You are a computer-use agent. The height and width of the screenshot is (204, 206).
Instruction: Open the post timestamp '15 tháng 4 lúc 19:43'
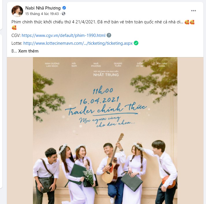click(42, 14)
